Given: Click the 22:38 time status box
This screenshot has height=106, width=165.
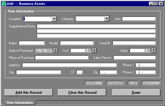Looking at the screenshot, I should (133, 83).
